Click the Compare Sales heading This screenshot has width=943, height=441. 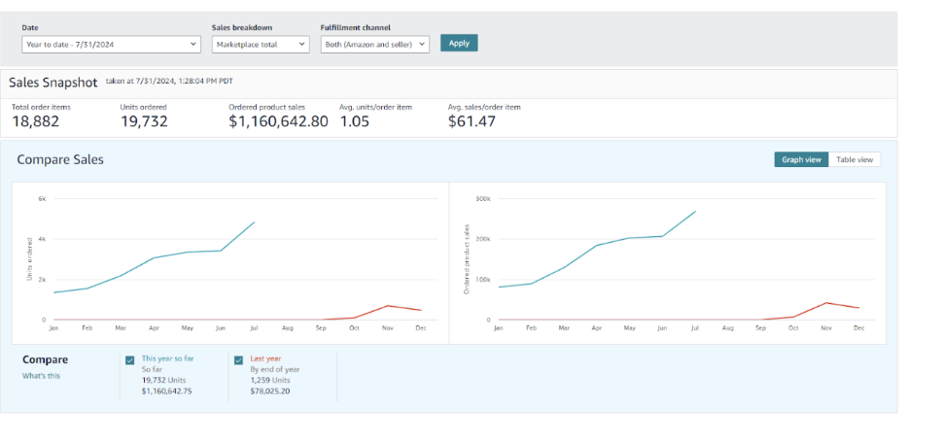(x=60, y=159)
